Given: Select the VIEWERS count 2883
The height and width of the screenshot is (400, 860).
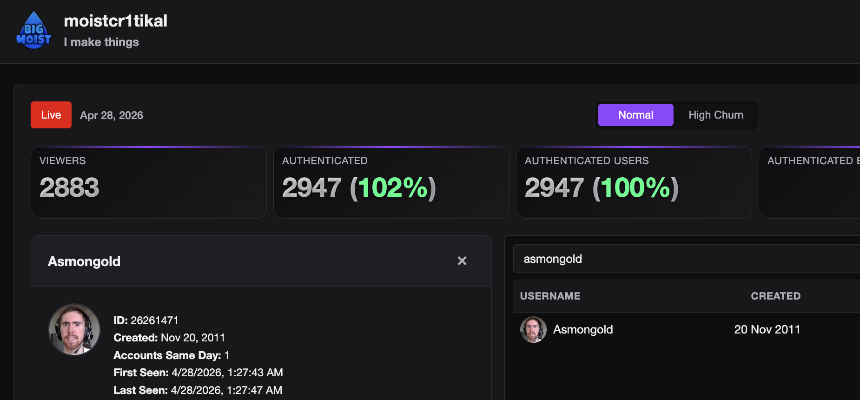Looking at the screenshot, I should point(69,187).
